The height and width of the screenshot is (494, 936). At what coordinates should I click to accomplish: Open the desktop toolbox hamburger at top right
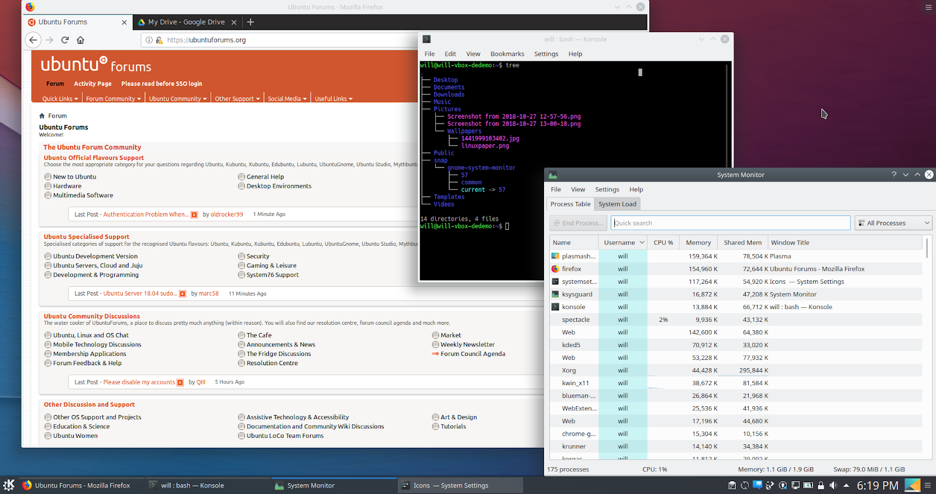click(928, 8)
